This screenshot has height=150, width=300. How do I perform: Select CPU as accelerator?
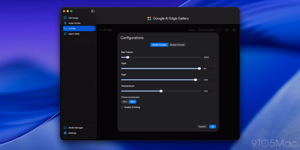125,102
